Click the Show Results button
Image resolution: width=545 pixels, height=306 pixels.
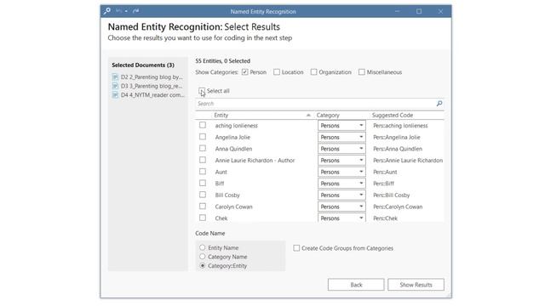416,285
